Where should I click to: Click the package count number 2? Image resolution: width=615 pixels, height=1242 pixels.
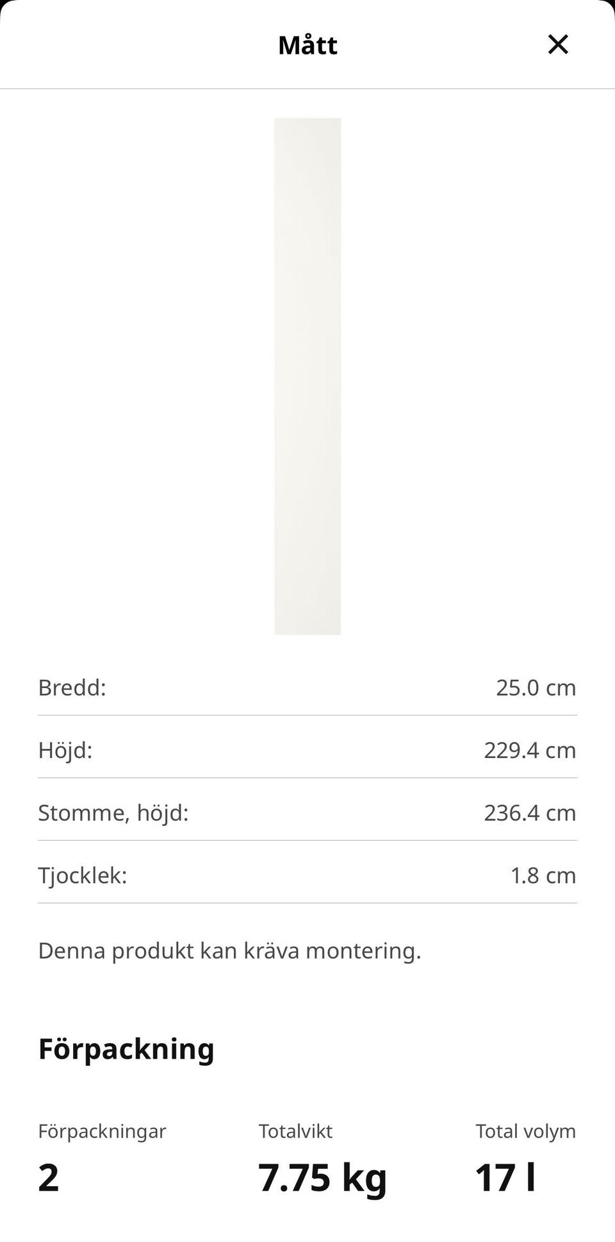pyautogui.click(x=49, y=1177)
